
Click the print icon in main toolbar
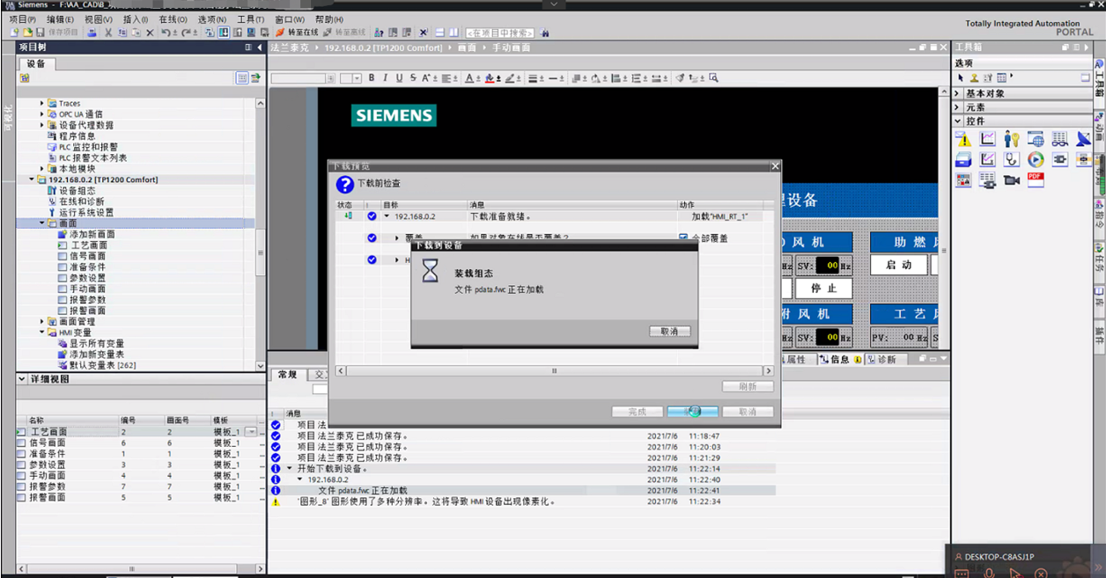coord(92,33)
